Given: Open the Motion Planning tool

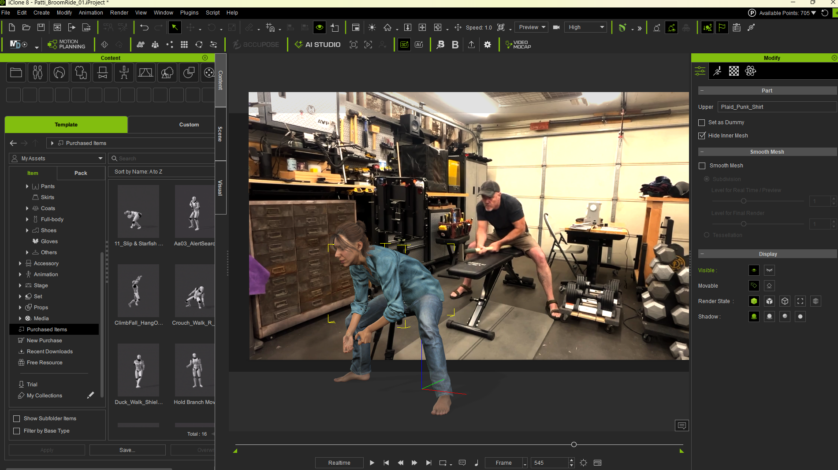Looking at the screenshot, I should [x=67, y=44].
